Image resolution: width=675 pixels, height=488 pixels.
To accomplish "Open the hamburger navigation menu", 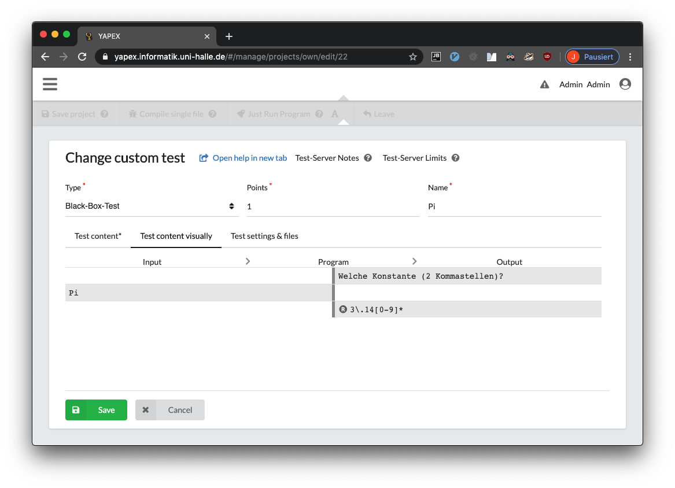I will [50, 84].
